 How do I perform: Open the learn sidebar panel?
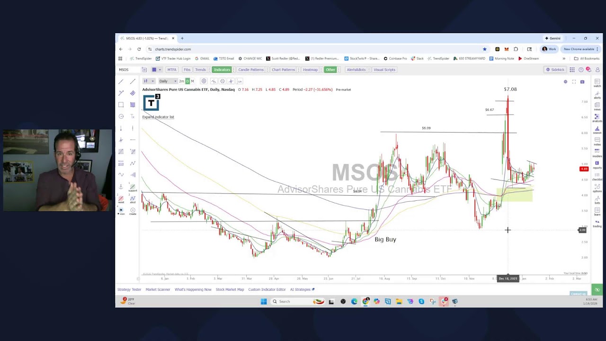tap(597, 211)
